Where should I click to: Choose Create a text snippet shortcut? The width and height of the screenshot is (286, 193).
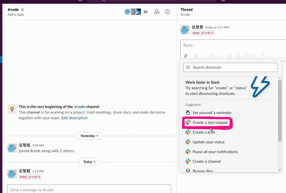229,123
